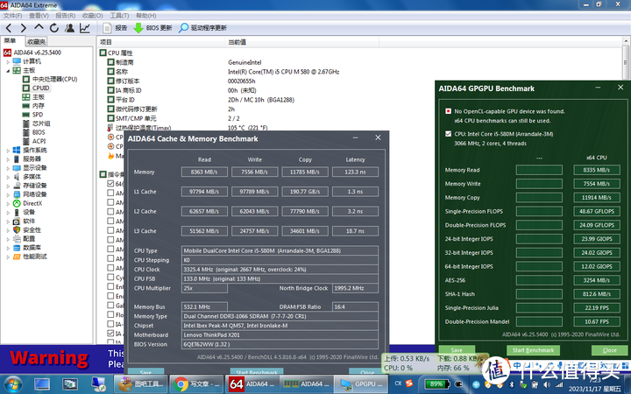
Task: Expand the 网络设备 tree node
Action: point(8,194)
